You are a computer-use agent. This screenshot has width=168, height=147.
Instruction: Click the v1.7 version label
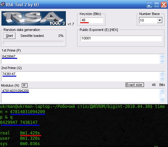71,24
